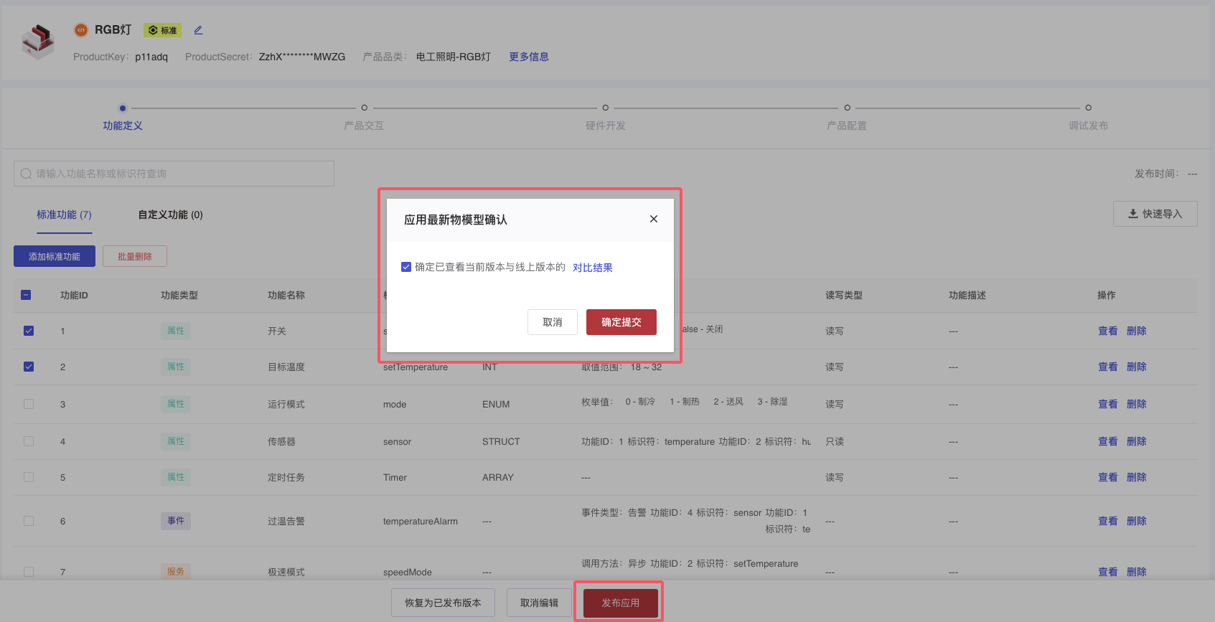Uncheck the row 1 开关 checkbox
The width and height of the screenshot is (1215, 622).
(x=29, y=331)
